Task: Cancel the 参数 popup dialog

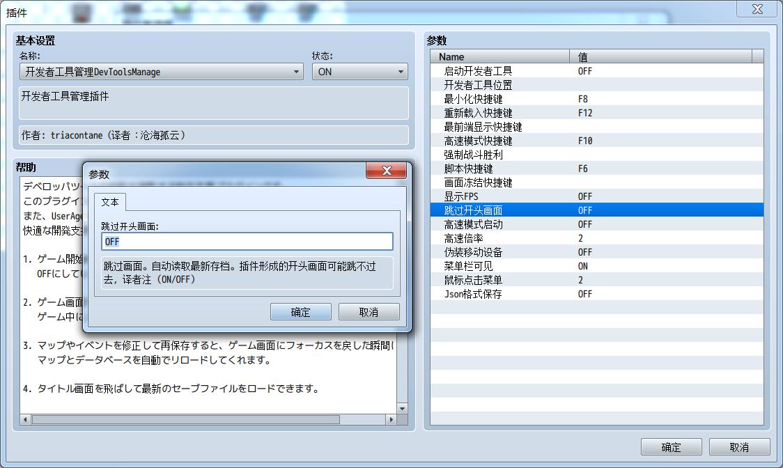Action: point(369,312)
